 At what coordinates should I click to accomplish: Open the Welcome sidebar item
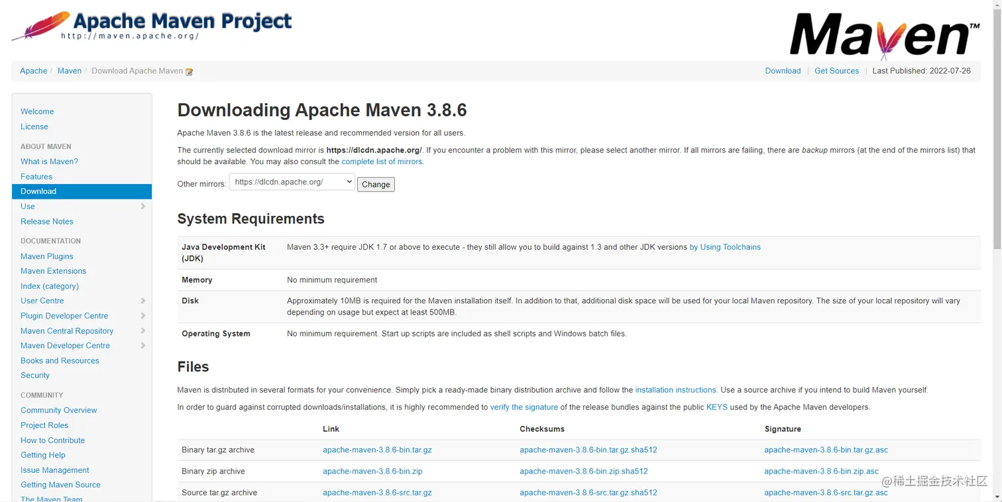coord(37,112)
